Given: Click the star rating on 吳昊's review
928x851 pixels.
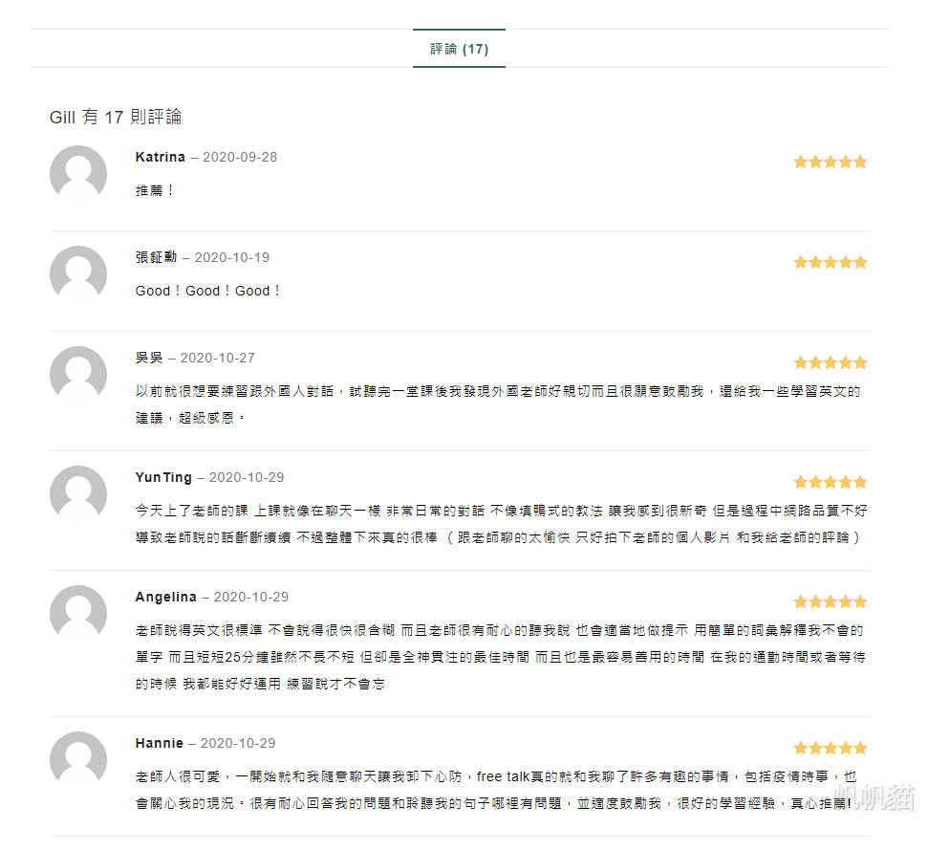Looking at the screenshot, I should [x=830, y=363].
